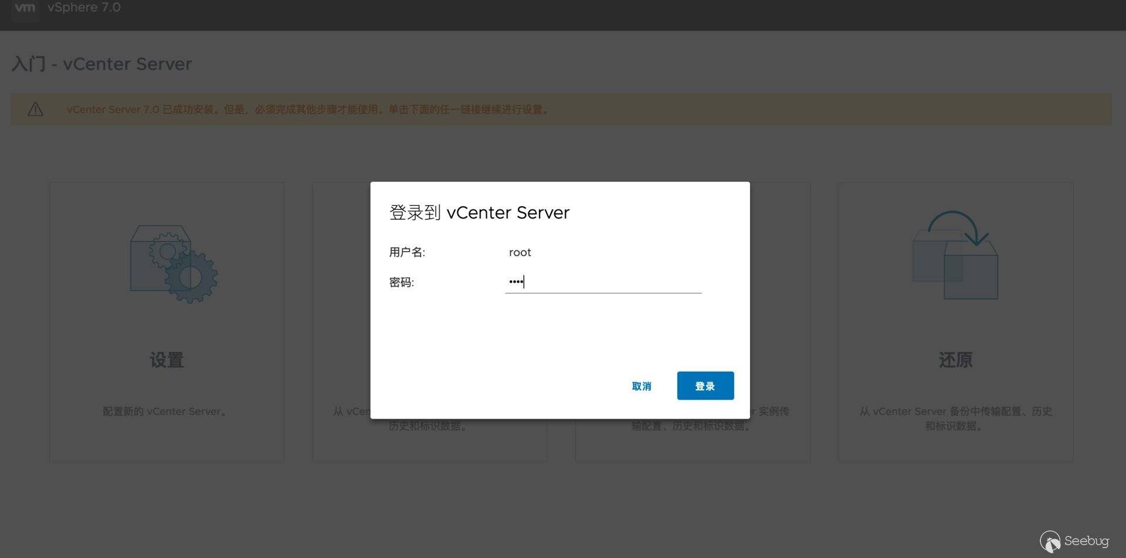The width and height of the screenshot is (1126, 558).
Task: Click the vCenter Server 7.0 已成功安装 warning message
Action: click(x=309, y=110)
